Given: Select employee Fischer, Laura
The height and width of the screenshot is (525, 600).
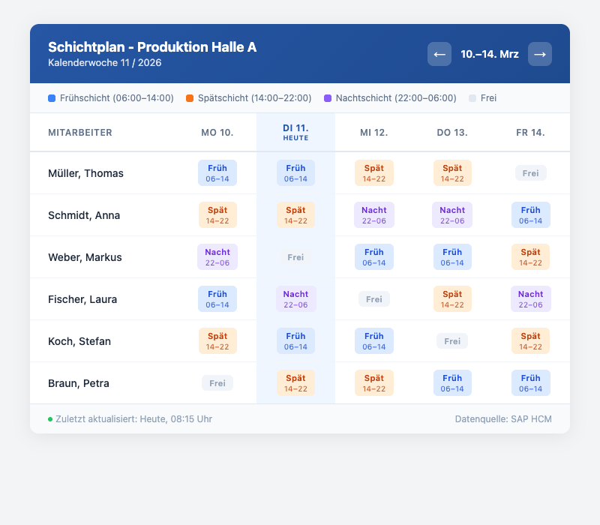Looking at the screenshot, I should (x=83, y=299).
